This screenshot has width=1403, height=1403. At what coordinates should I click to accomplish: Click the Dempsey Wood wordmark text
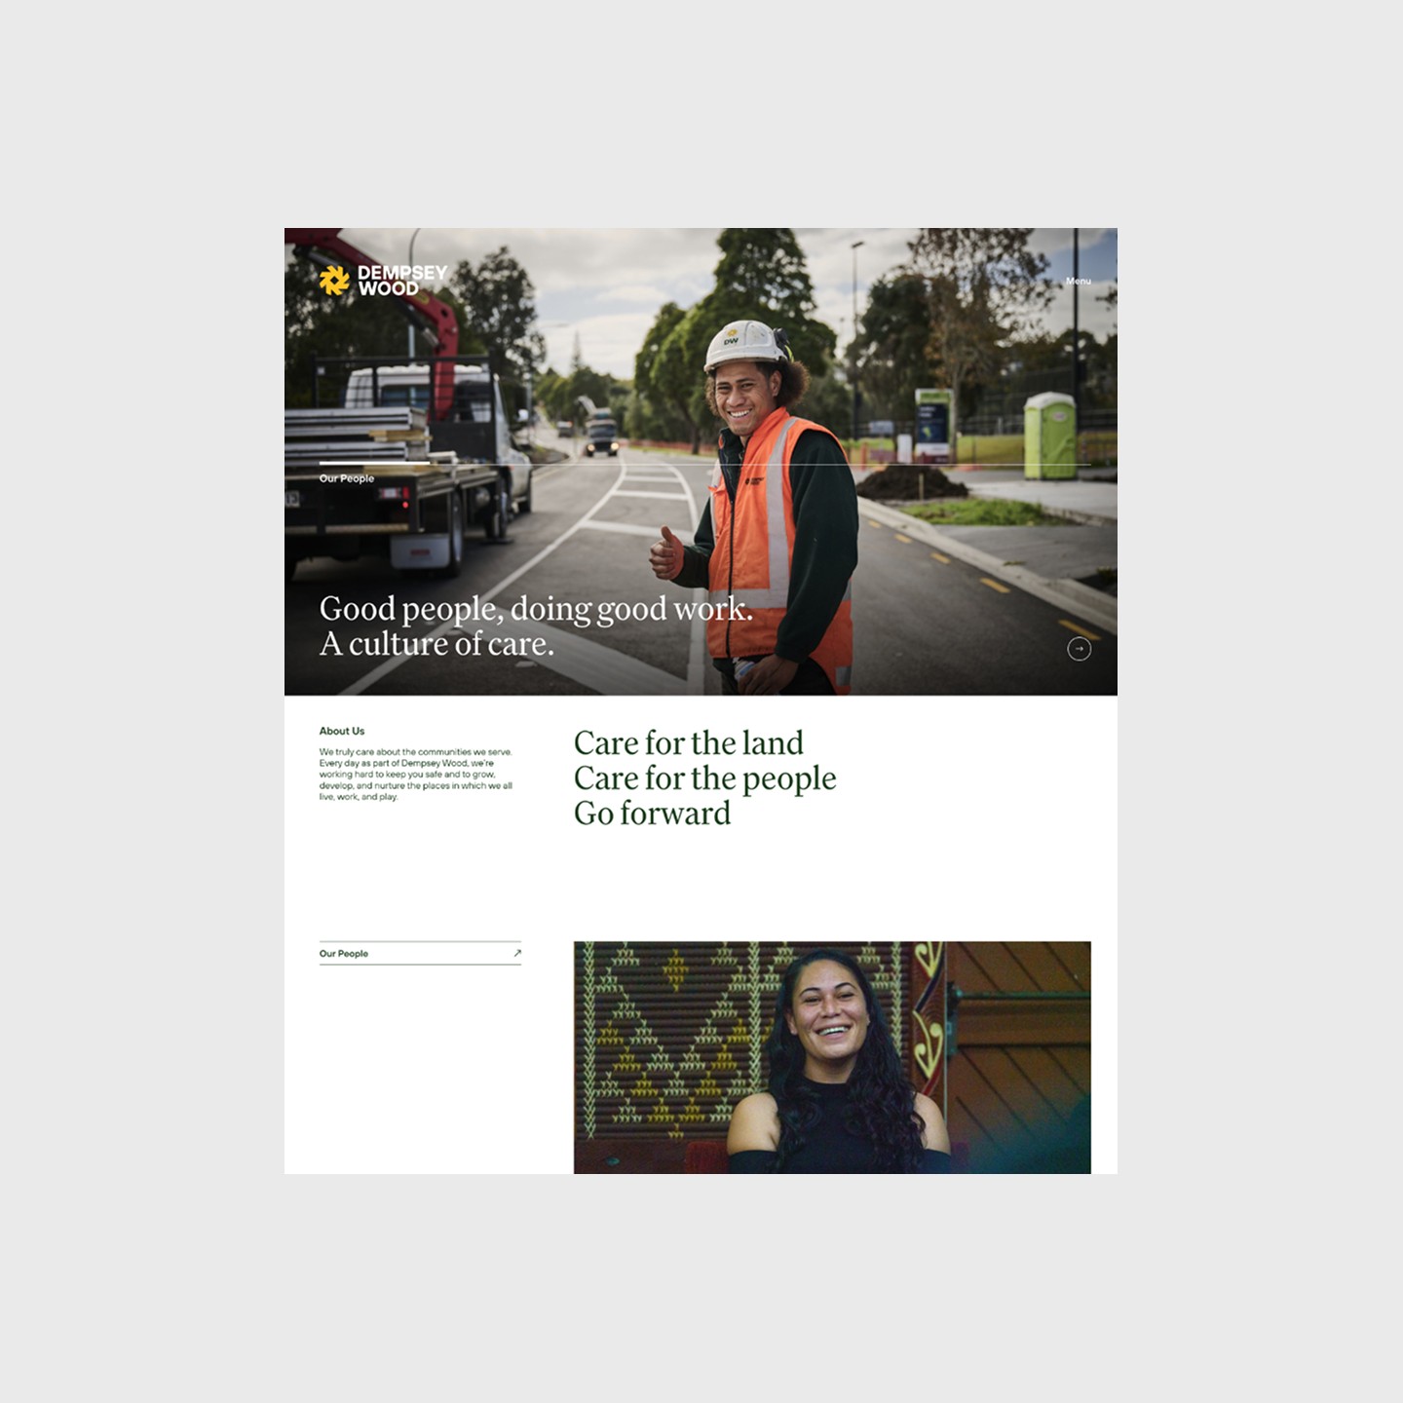click(402, 281)
